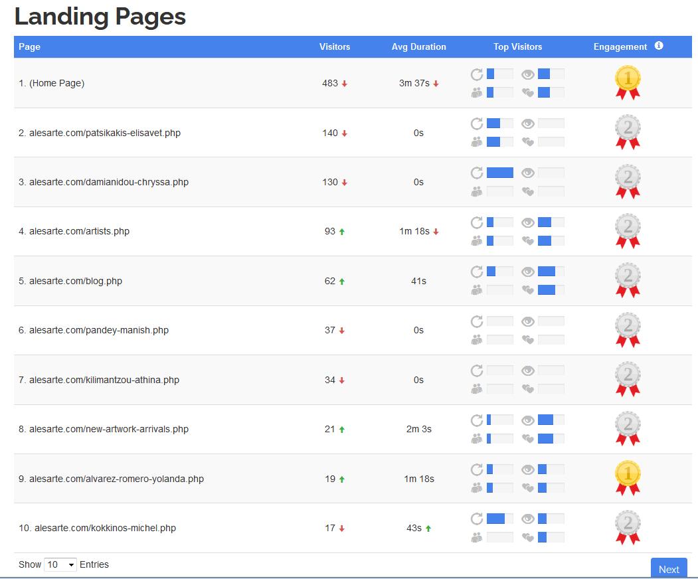Click the 62 visitors value
Viewport: 698px width, 579px height.
pyautogui.click(x=330, y=281)
